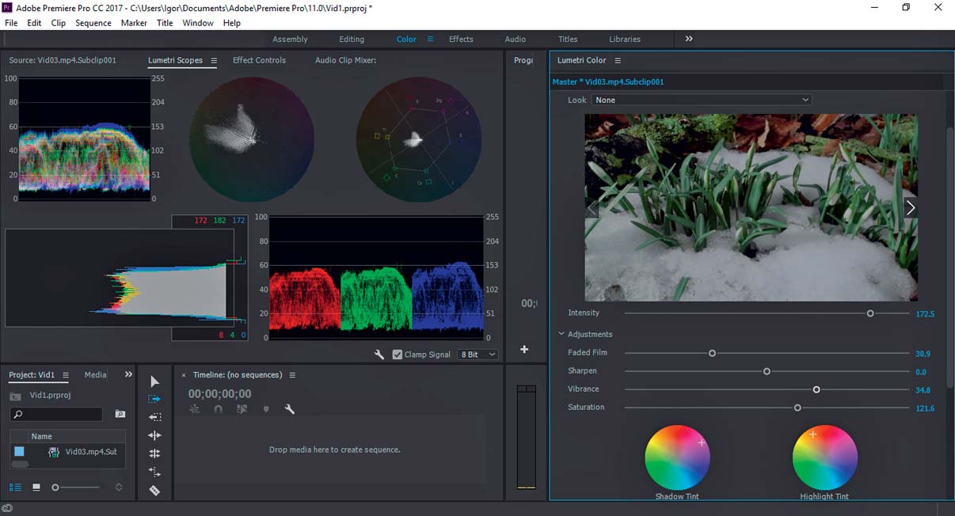Screen dimensions: 955x516
Task: Open the Project: Vid1 panel menu
Action: 66,375
